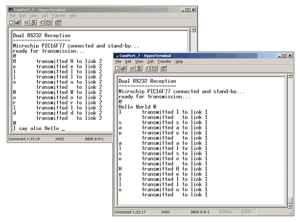Image resolution: width=301 pixels, height=222 pixels.
Task: Click ComPort_5 HyperTerminal title bar
Action: [88, 9]
